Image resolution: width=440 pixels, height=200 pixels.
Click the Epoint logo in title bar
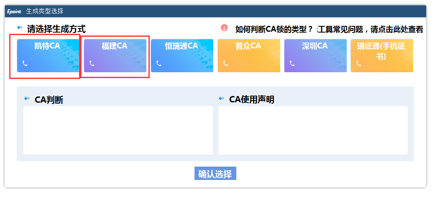click(x=14, y=12)
